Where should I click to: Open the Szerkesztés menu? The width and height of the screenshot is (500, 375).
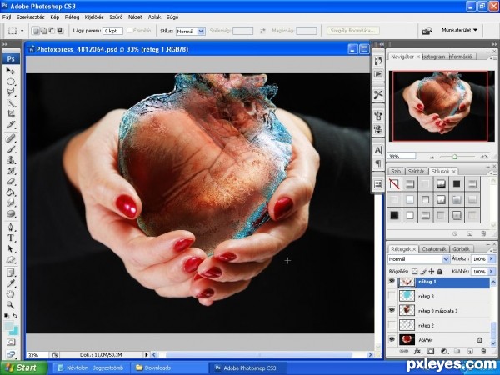click(x=31, y=17)
